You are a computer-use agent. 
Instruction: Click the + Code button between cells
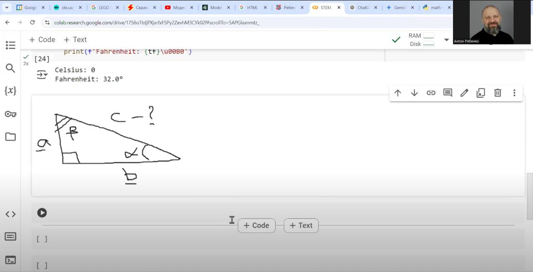click(x=257, y=225)
